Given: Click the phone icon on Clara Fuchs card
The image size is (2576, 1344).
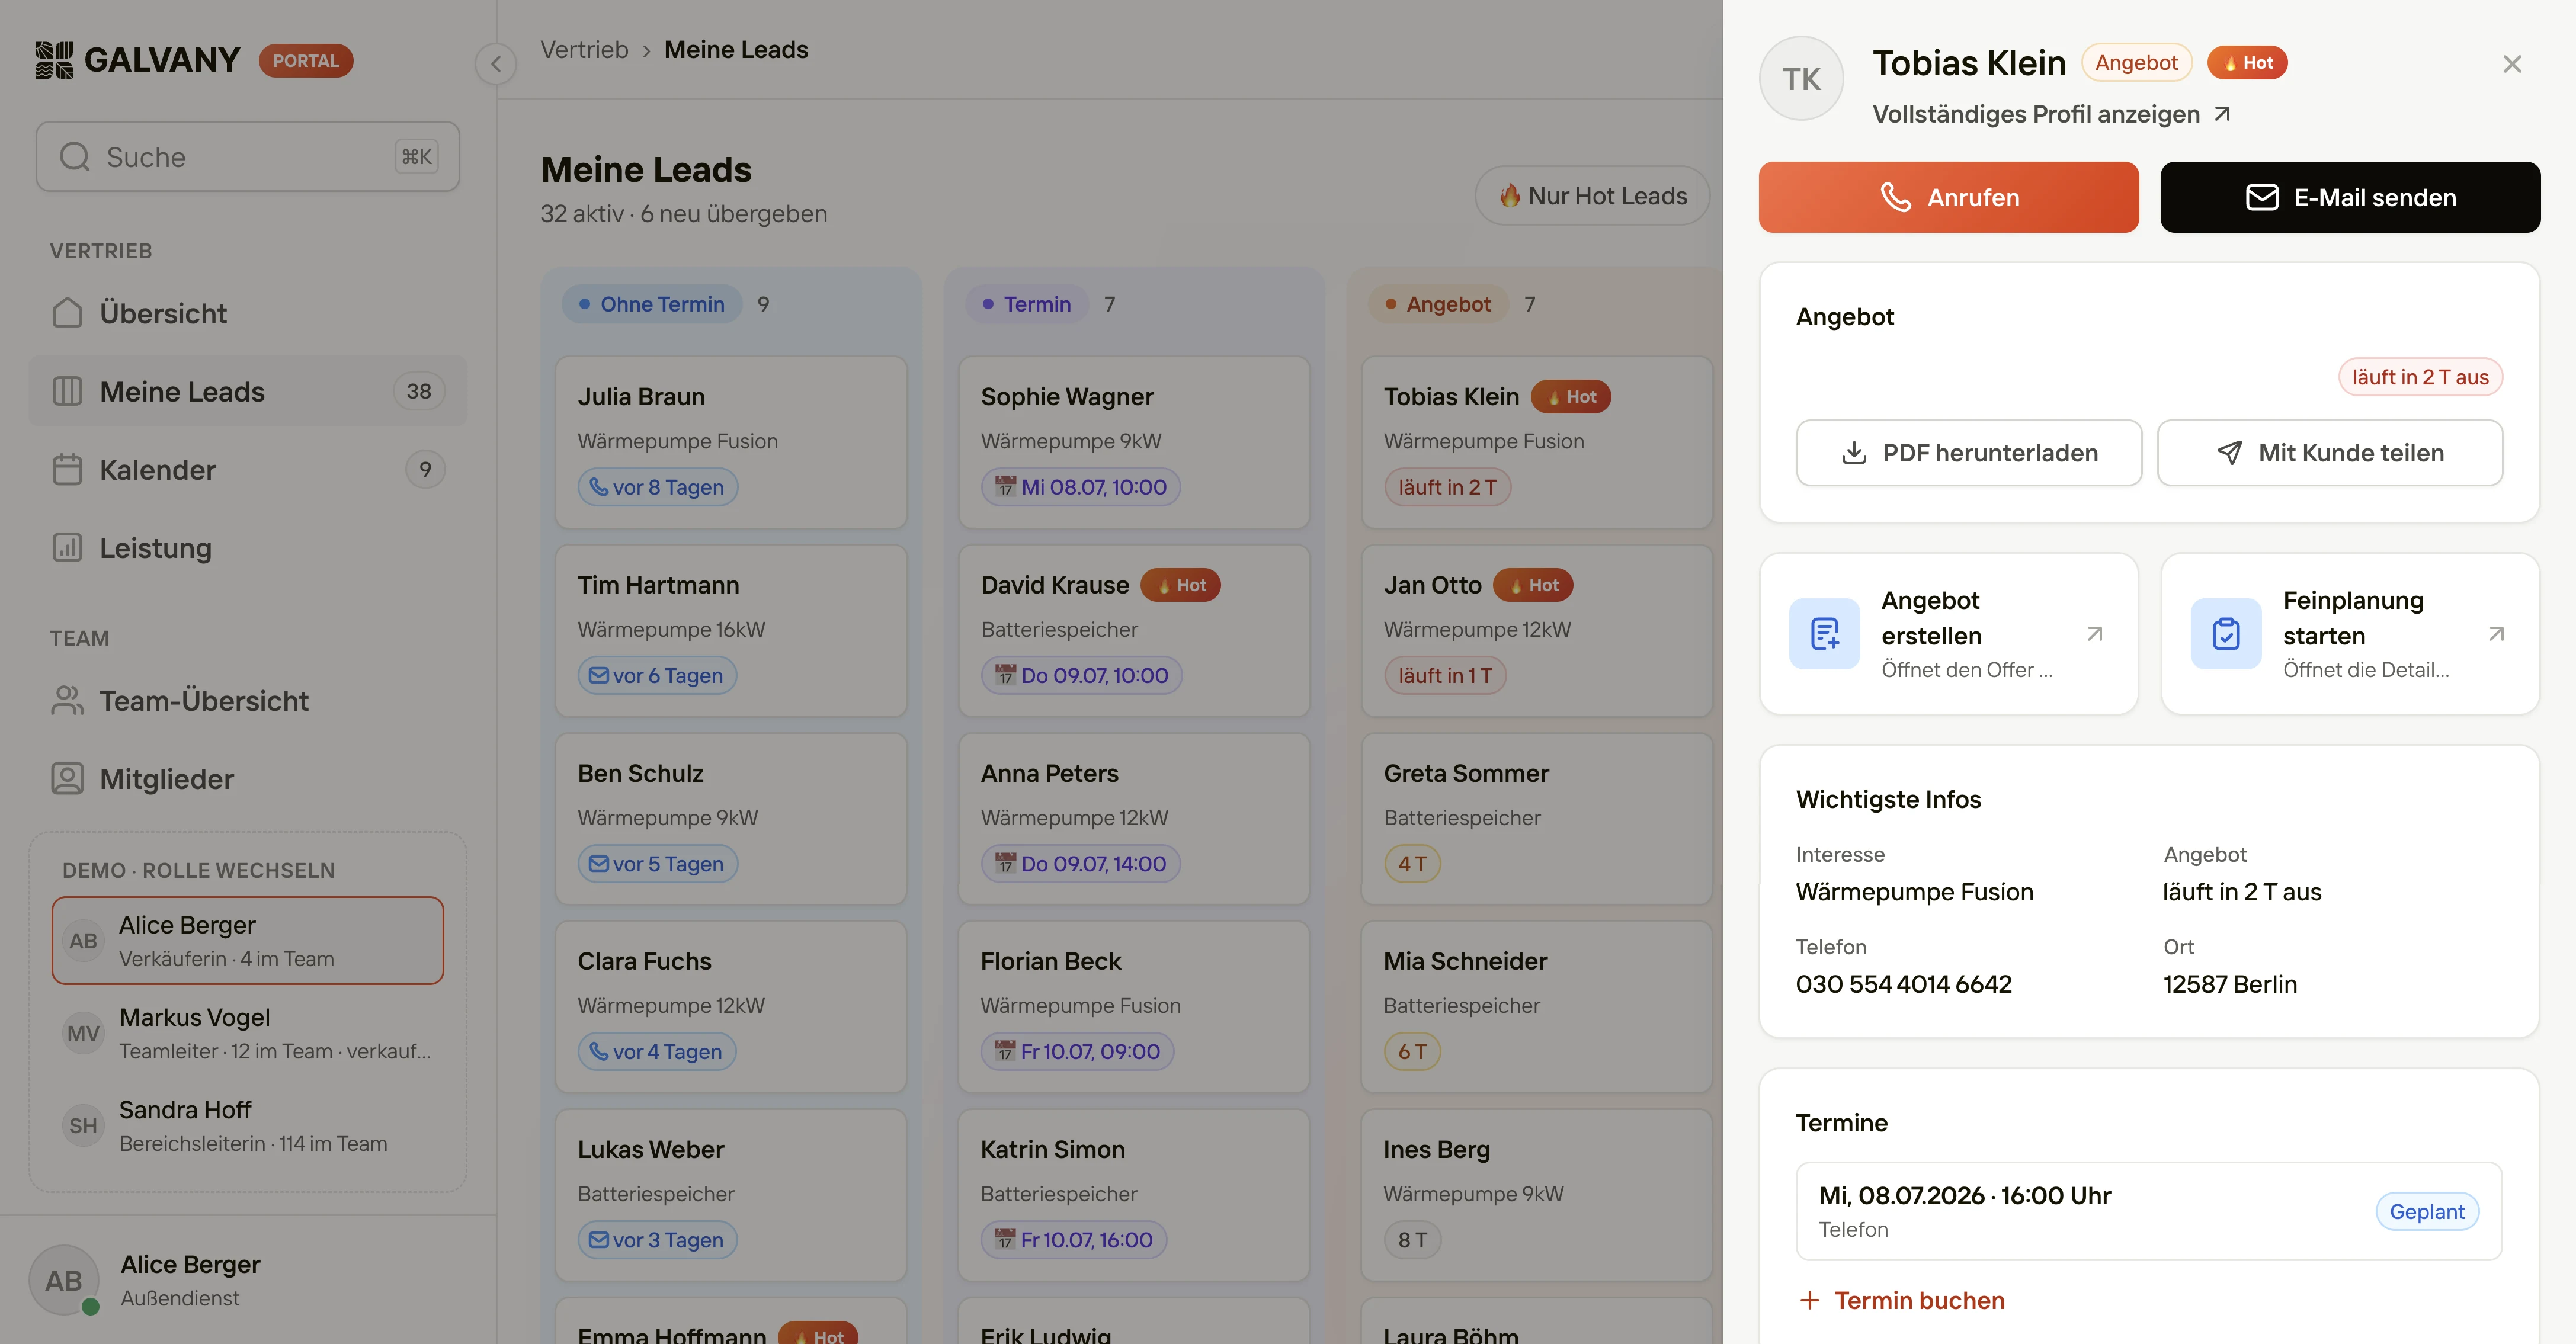Looking at the screenshot, I should tap(598, 1051).
